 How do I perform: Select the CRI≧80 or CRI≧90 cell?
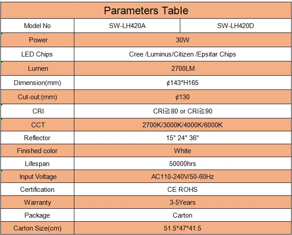[x=182, y=111]
